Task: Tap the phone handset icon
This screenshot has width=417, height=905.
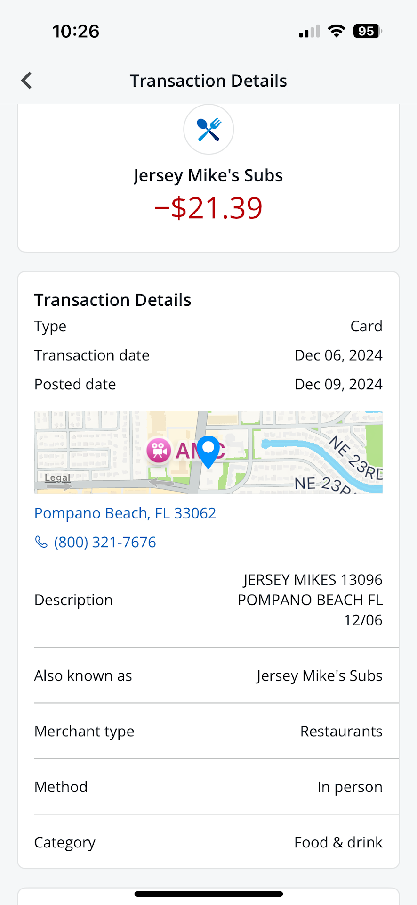Action: pos(41,542)
